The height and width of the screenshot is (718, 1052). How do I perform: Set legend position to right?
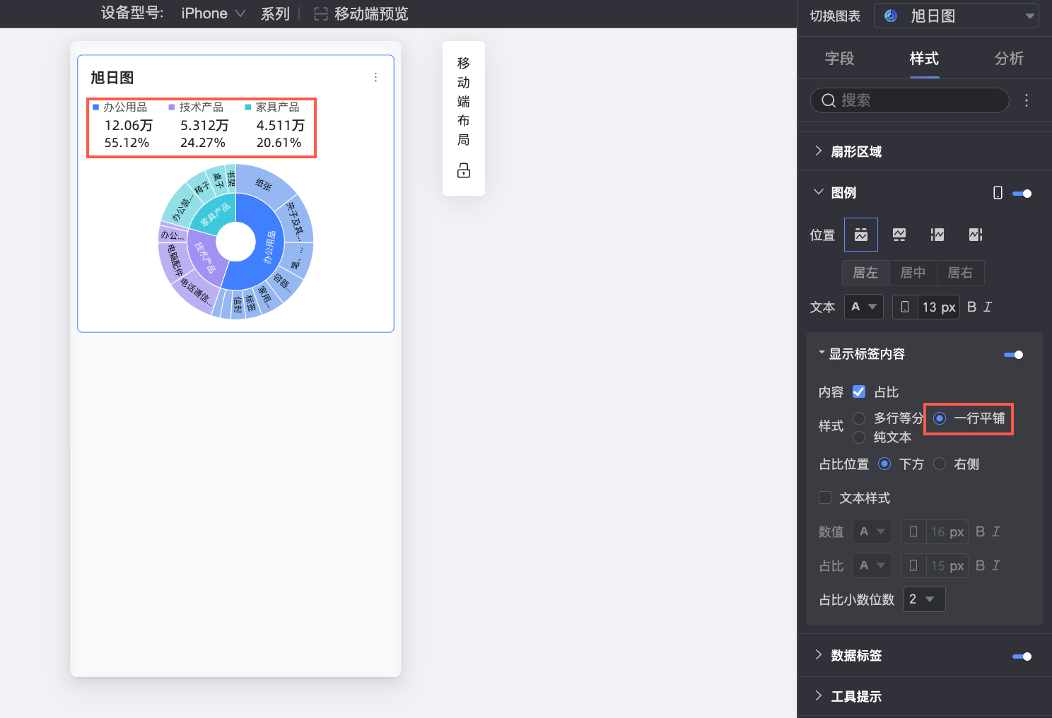976,235
